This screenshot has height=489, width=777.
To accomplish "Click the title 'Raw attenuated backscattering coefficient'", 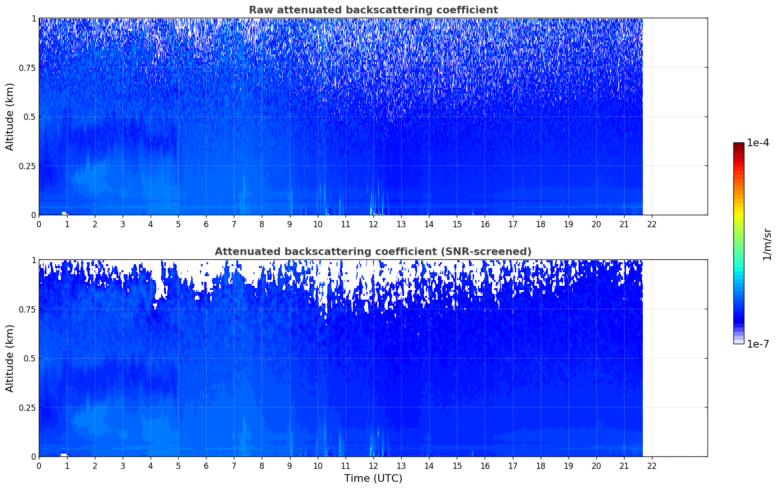I will tap(373, 10).
